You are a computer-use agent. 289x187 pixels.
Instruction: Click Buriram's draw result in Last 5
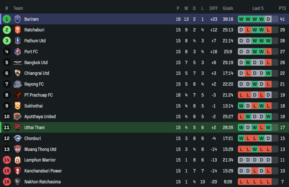(x=268, y=19)
